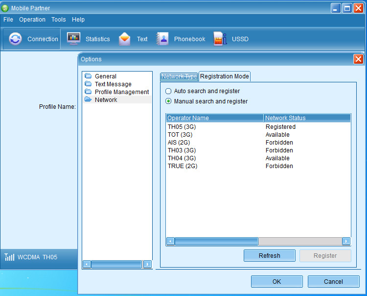Click the WCDMA TH05 status text
This screenshot has width=367, height=296.
37,257
